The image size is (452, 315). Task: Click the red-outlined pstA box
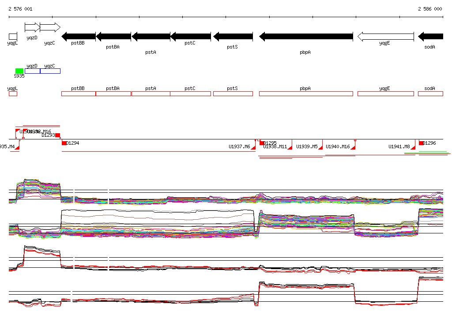click(x=151, y=94)
